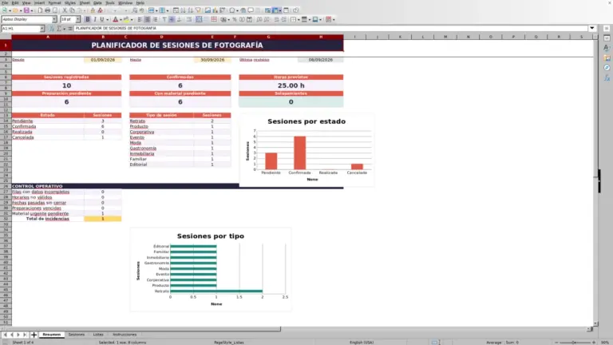Image resolution: width=613 pixels, height=345 pixels.
Task: Click the Merge and center cells icon
Action: coord(199,19)
